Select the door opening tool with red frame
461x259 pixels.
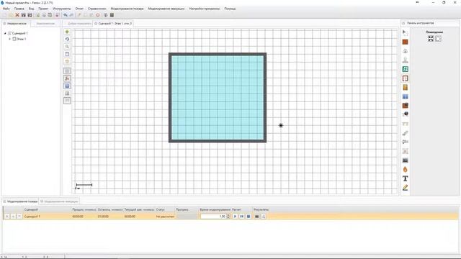click(x=405, y=78)
